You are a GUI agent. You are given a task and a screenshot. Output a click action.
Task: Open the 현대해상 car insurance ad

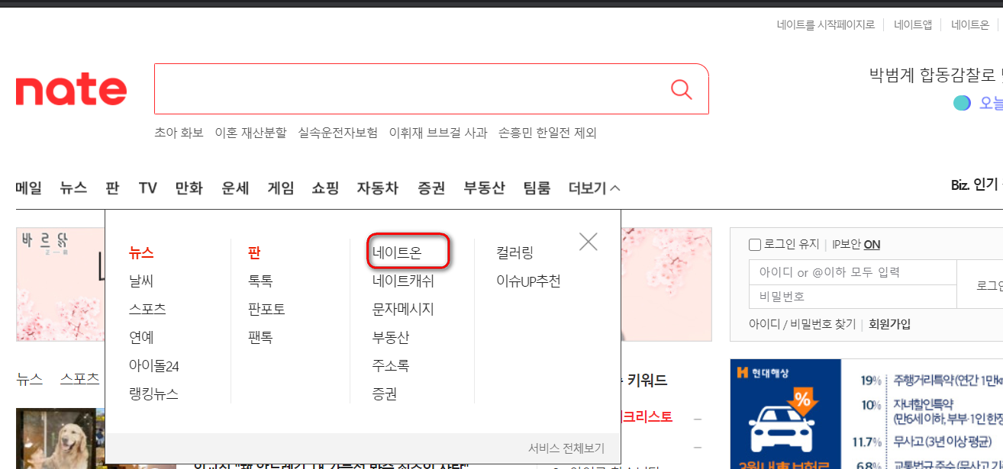point(866,414)
